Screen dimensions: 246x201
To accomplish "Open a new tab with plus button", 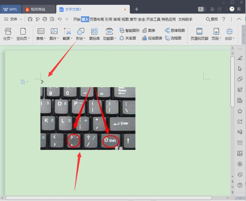I will tap(137, 9).
